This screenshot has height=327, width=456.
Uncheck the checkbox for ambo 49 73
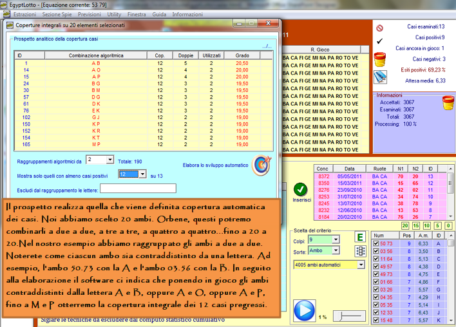375,274
